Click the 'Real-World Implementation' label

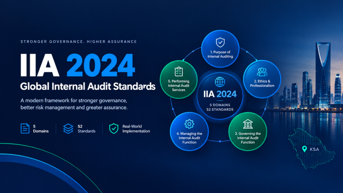[136, 129]
